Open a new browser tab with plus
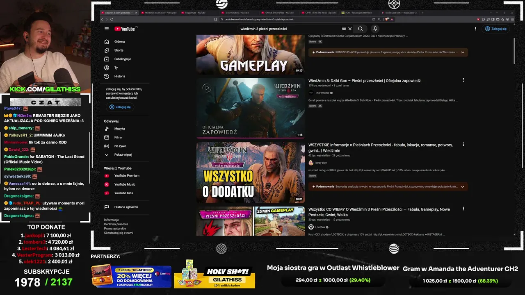This screenshot has width=525, height=295. click(x=422, y=13)
